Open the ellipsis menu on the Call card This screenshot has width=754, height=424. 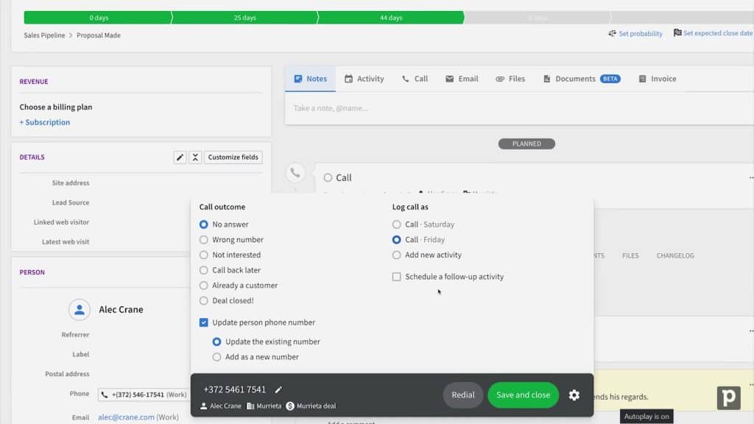click(x=750, y=177)
